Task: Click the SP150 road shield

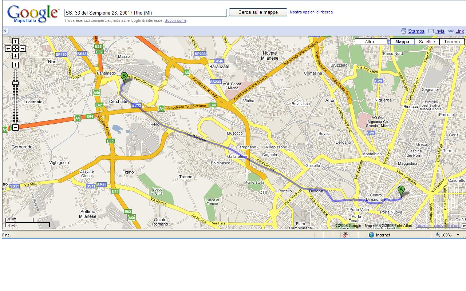Action: coord(61,55)
